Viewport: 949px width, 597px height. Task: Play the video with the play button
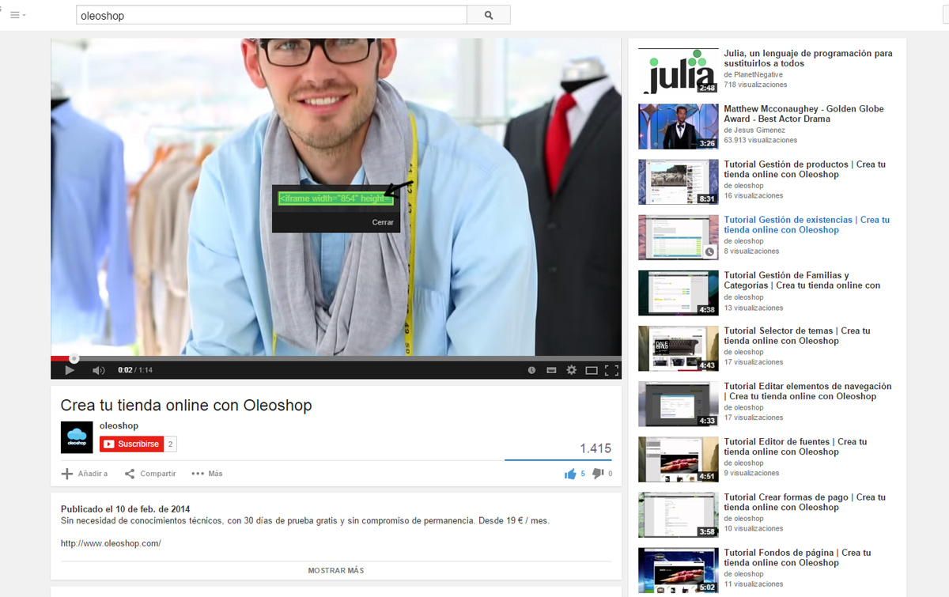[x=70, y=370]
